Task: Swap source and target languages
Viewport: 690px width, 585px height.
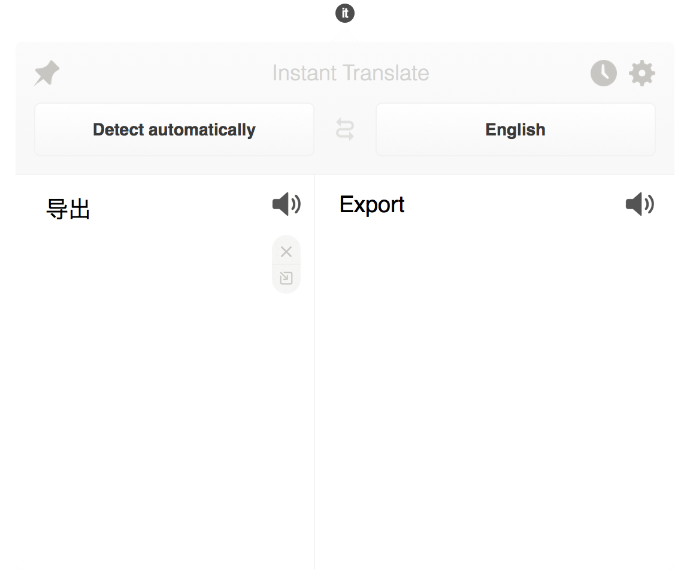Action: pos(344,129)
